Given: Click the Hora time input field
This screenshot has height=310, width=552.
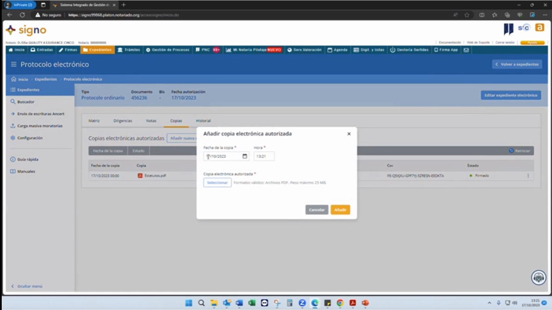Looking at the screenshot, I should tap(264, 157).
